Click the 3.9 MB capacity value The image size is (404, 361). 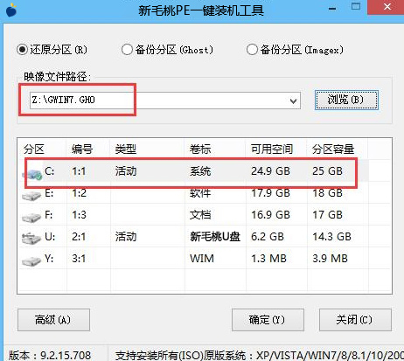tap(331, 259)
